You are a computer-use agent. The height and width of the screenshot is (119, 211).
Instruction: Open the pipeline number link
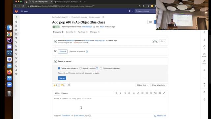click(70, 40)
